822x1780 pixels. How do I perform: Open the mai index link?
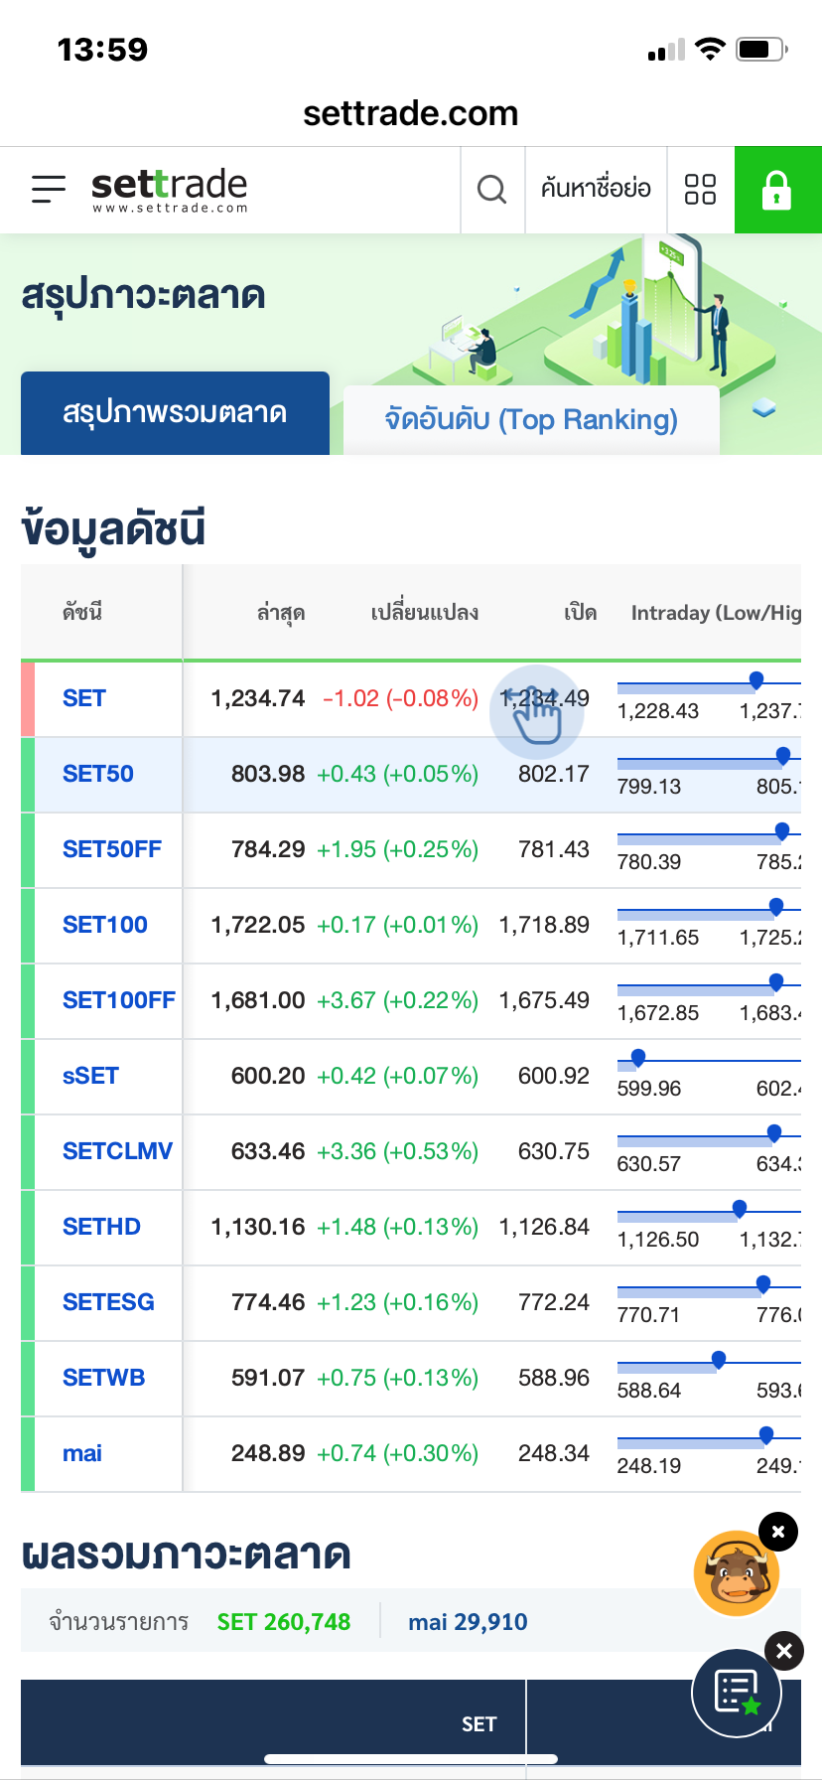(82, 1453)
